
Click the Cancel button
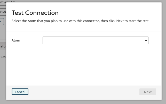[20, 92]
